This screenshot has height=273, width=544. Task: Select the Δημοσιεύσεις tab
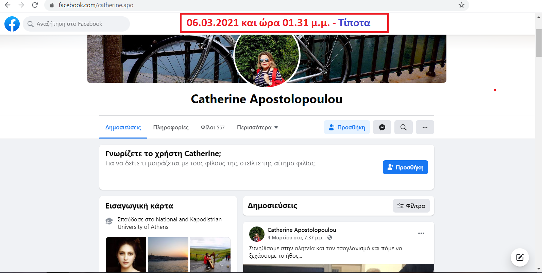pos(123,127)
